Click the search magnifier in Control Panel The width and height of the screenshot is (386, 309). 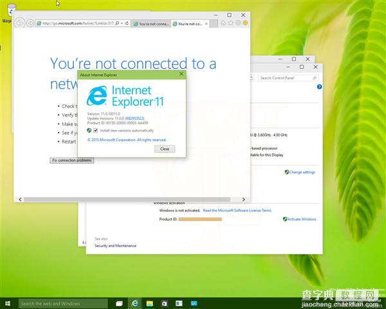pyautogui.click(x=315, y=78)
